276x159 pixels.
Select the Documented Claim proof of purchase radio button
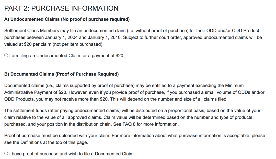(x=6, y=154)
